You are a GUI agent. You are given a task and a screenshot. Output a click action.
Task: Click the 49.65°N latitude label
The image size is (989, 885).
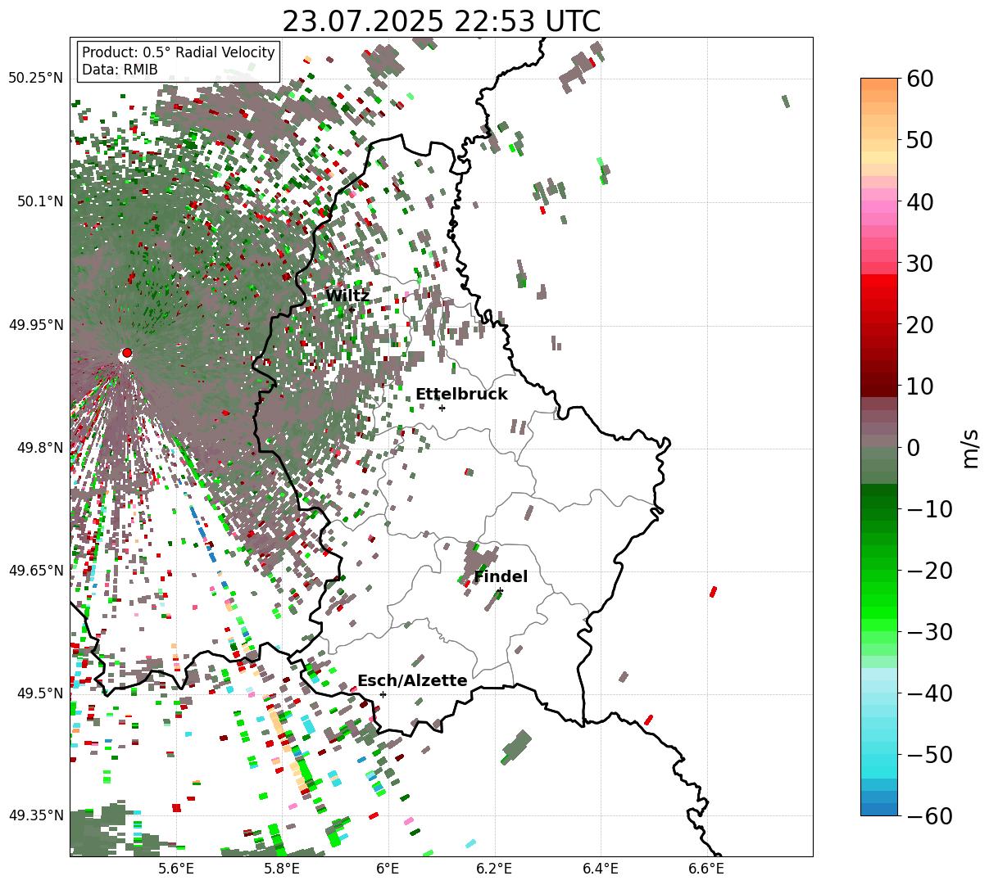pyautogui.click(x=35, y=570)
